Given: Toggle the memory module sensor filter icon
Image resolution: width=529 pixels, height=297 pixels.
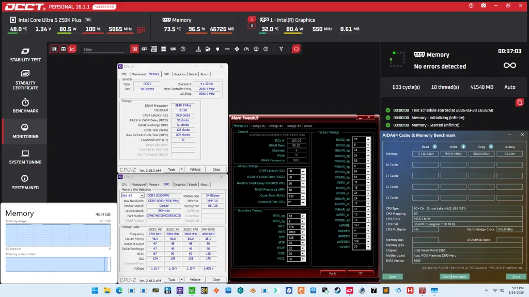Looking at the screenshot, I should coord(173,49).
